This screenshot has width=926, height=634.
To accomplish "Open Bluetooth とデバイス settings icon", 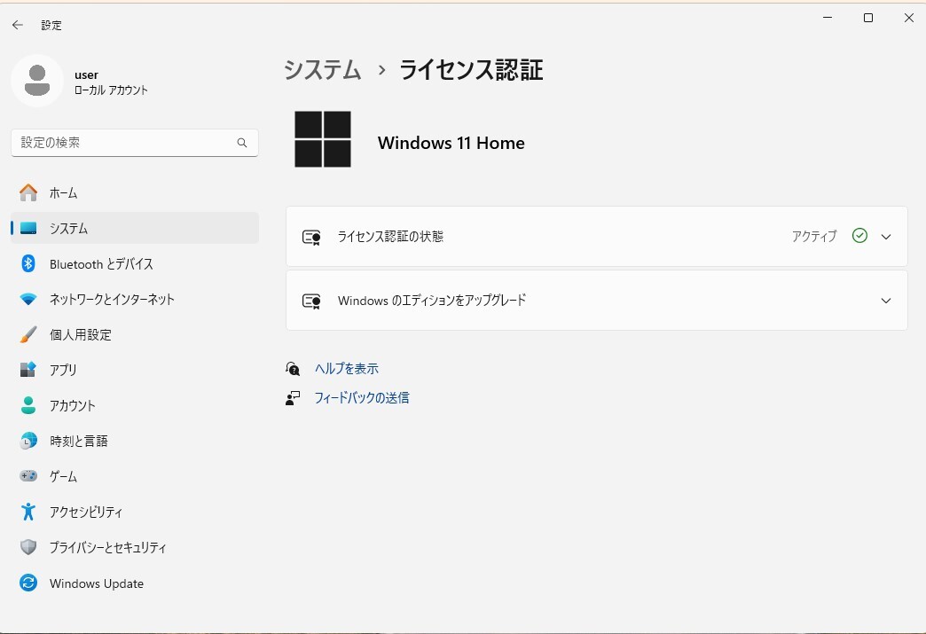I will (x=27, y=263).
